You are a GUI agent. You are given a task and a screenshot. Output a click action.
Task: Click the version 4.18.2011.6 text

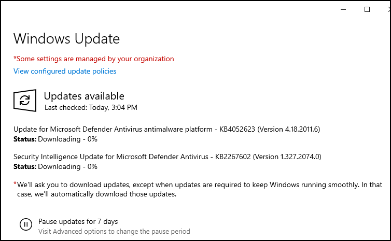point(288,129)
